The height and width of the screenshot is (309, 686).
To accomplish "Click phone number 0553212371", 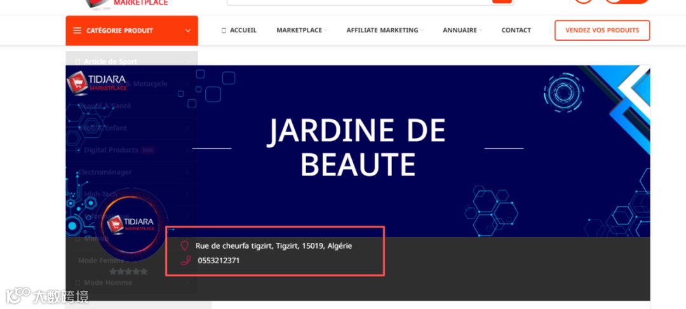I will [x=219, y=261].
